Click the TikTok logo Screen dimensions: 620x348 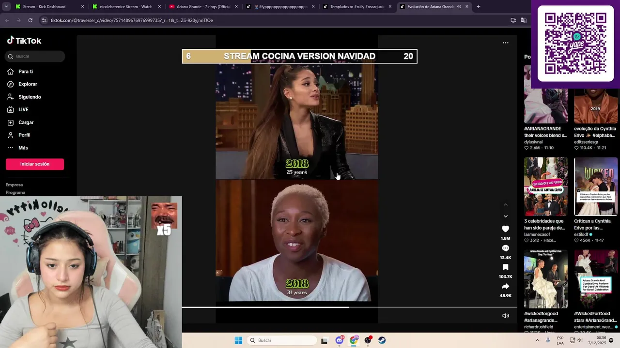(24, 41)
